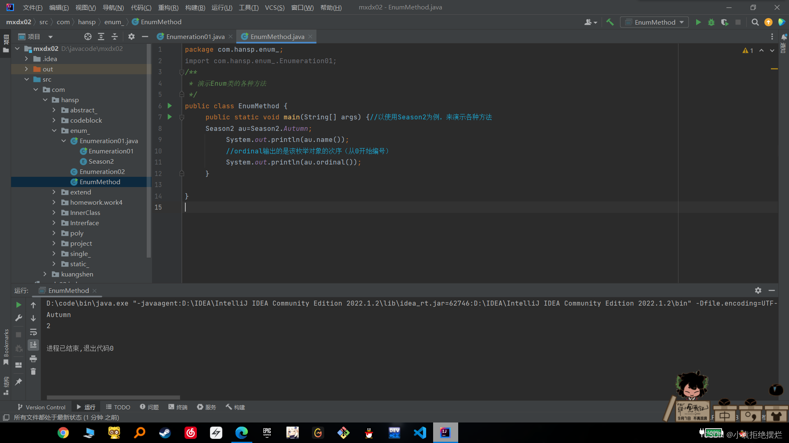The height and width of the screenshot is (443, 789).
Task: Run with coverage shield icon
Action: pos(724,22)
